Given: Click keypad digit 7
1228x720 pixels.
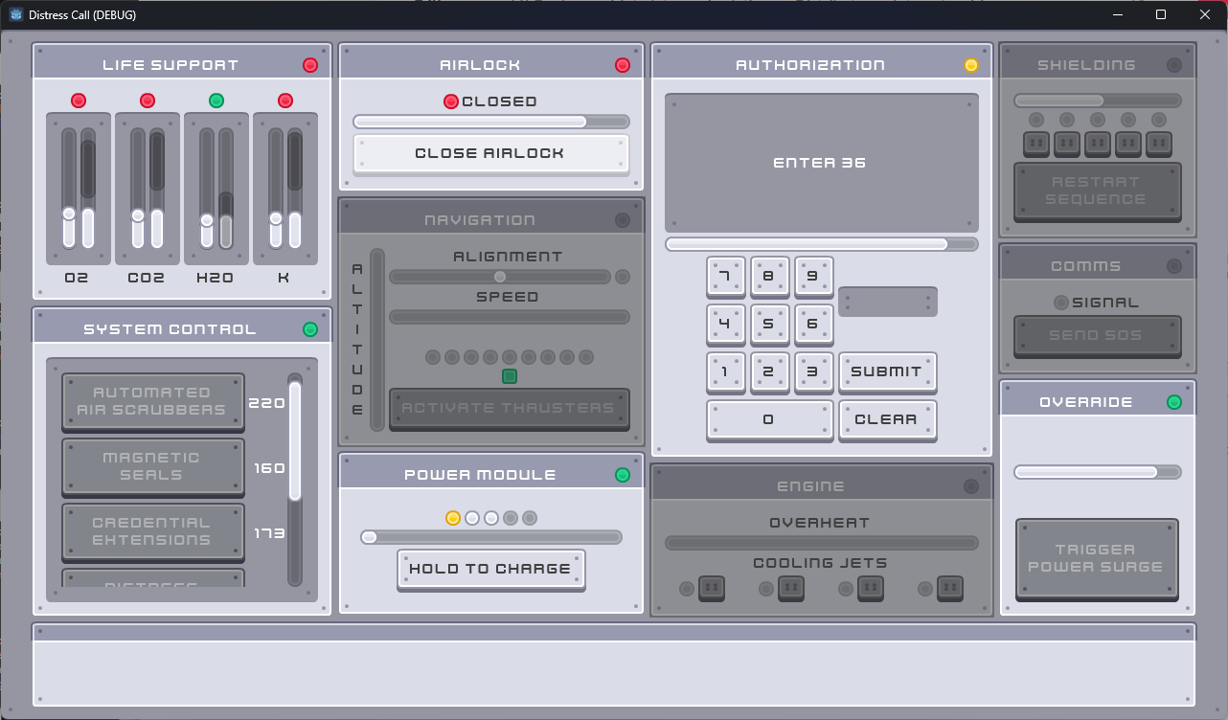Looking at the screenshot, I should click(x=724, y=277).
